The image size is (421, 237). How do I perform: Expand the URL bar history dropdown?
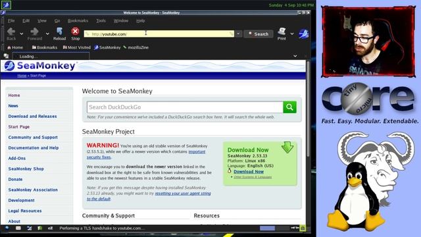pos(238,34)
